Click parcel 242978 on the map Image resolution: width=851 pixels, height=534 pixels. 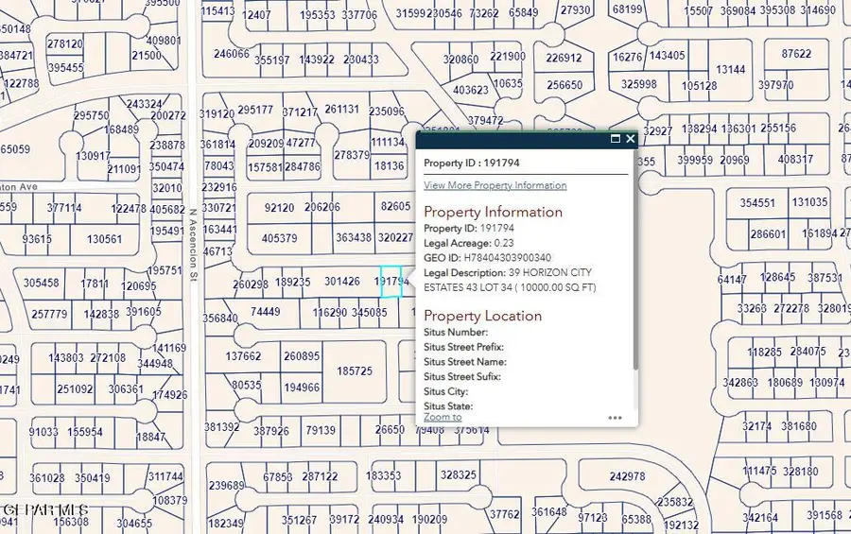(x=627, y=476)
